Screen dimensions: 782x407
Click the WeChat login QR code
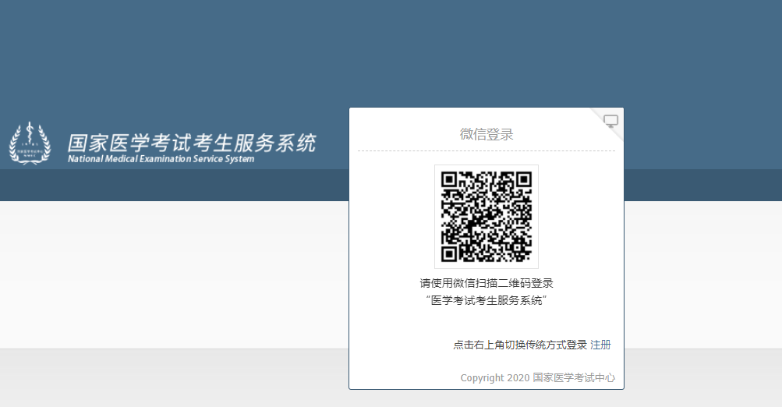tap(487, 217)
